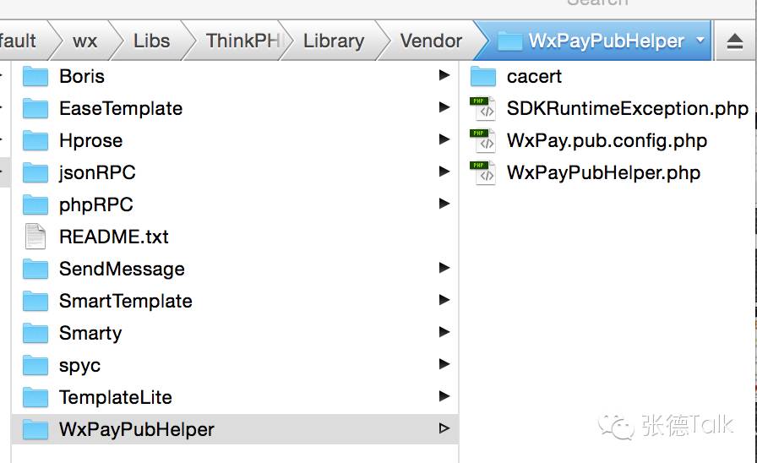The height and width of the screenshot is (463, 757).
Task: Expand the jsonRPC folder arrow
Action: 444,172
